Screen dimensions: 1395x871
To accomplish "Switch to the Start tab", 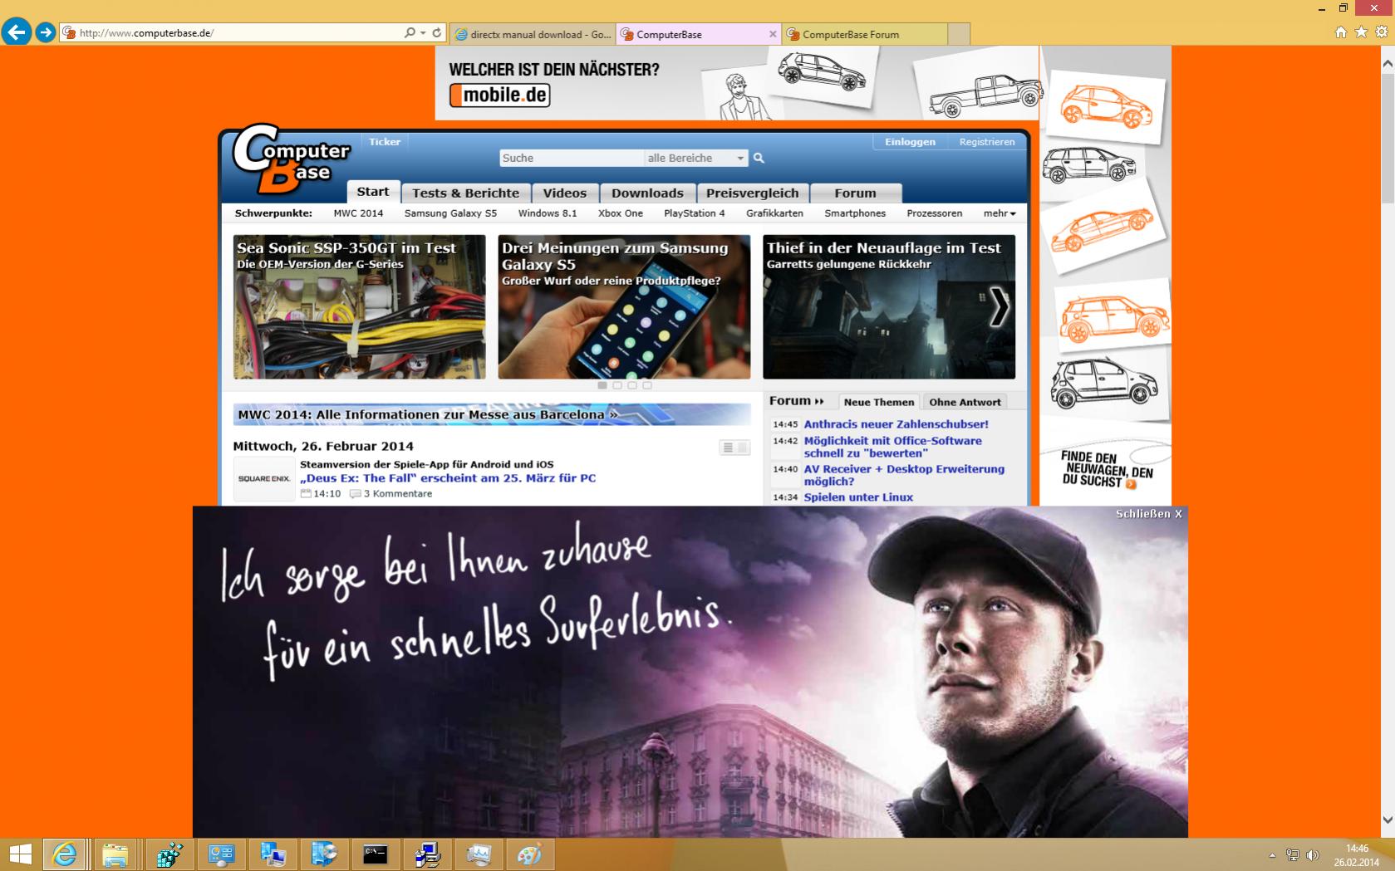I will point(373,192).
